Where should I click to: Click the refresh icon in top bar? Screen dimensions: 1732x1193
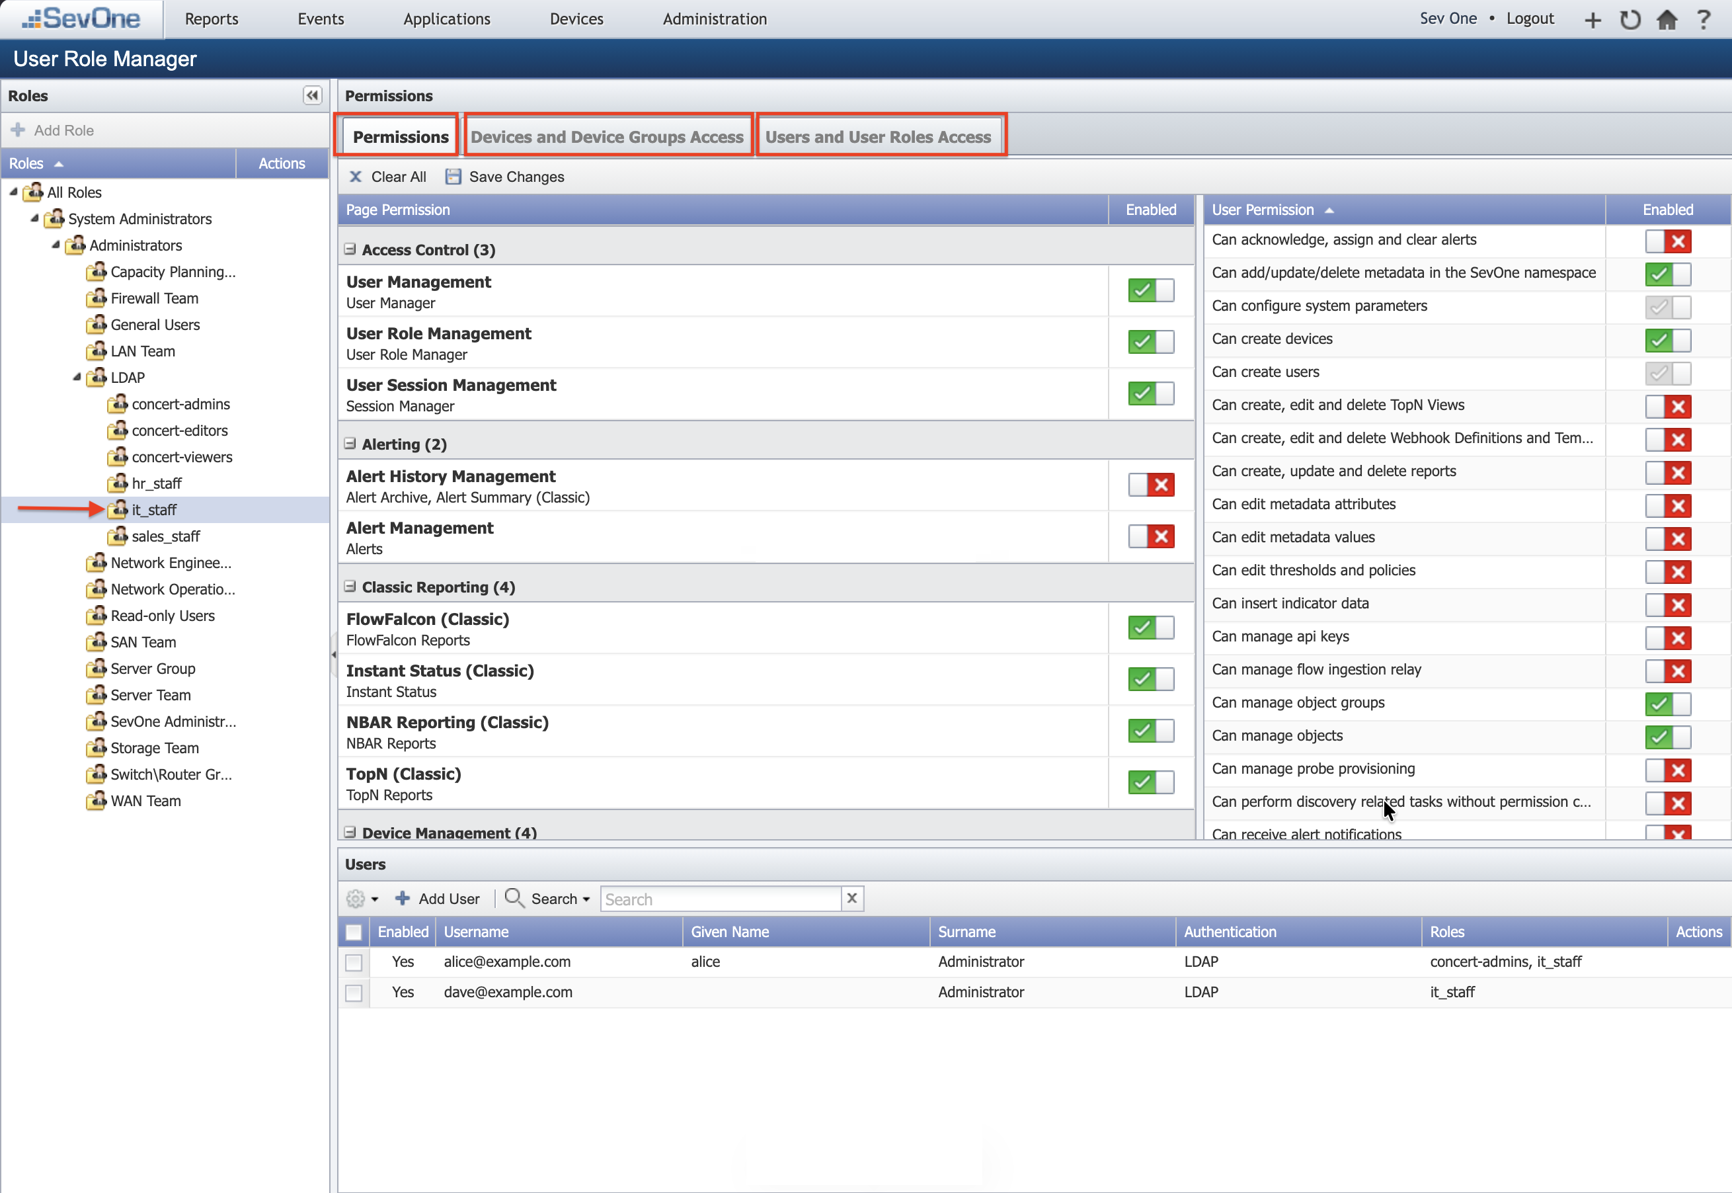tap(1630, 19)
